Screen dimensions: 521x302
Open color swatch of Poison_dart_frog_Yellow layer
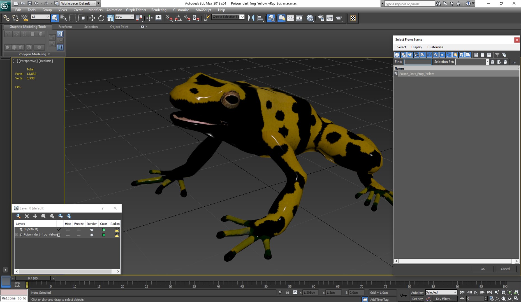point(103,235)
